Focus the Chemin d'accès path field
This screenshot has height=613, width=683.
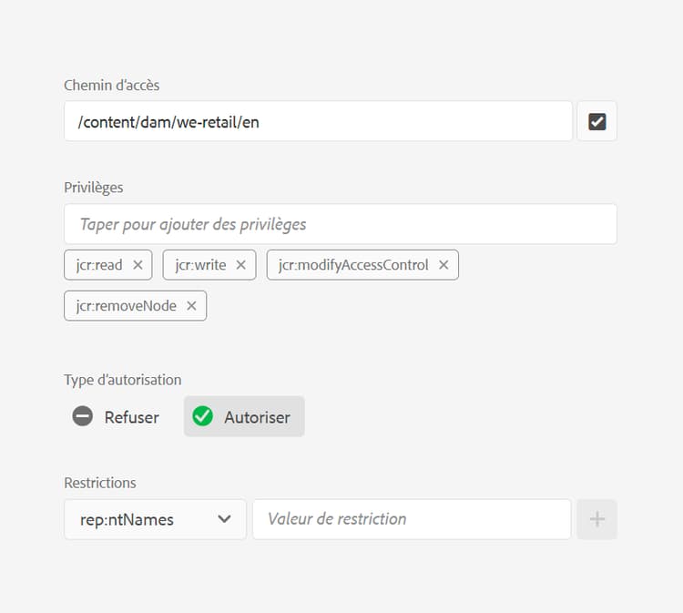[318, 121]
